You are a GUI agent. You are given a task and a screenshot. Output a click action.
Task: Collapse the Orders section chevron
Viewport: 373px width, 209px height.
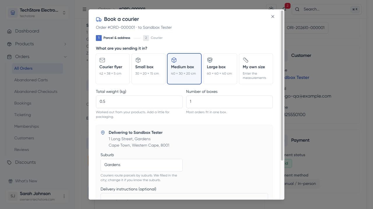coord(65,57)
